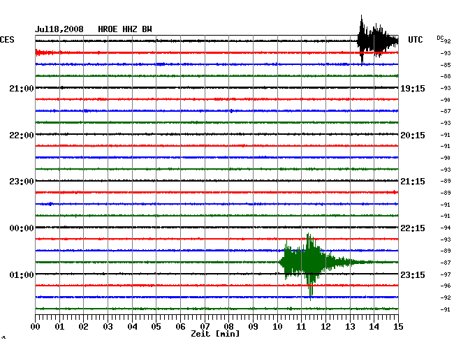Image resolution: width=454 pixels, height=345 pixels.
Task: Select the 23:00 local time label
Action: pyautogui.click(x=22, y=182)
